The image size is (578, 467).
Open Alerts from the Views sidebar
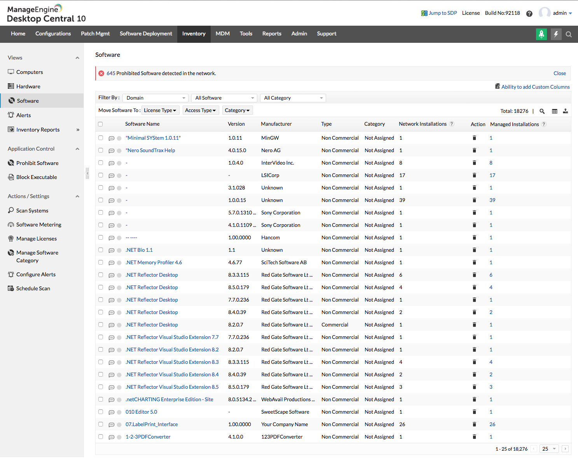(23, 115)
